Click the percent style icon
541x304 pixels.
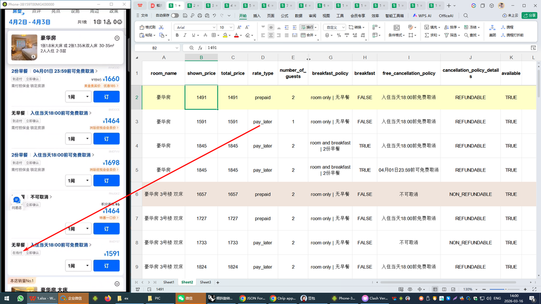[339, 35]
